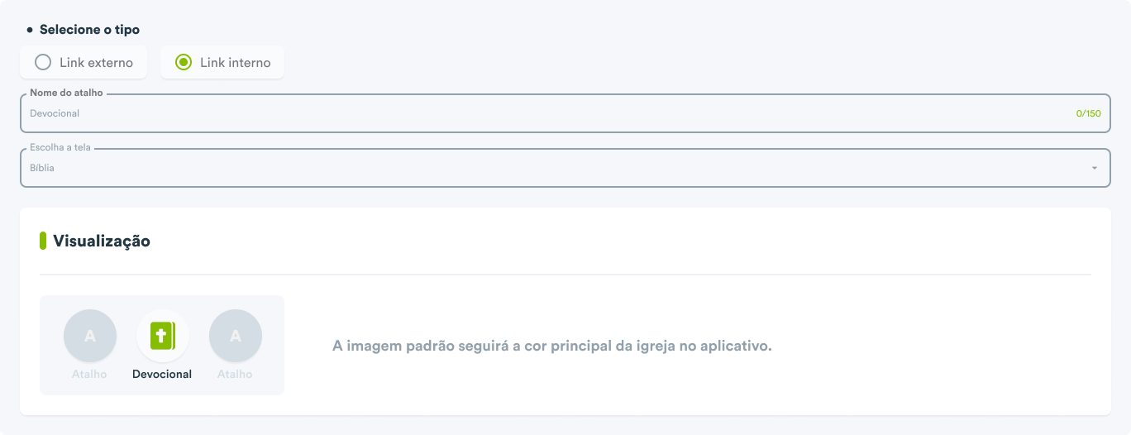Click the green bar beside Visualização heading
The width and height of the screenshot is (1131, 435).
pyautogui.click(x=43, y=241)
